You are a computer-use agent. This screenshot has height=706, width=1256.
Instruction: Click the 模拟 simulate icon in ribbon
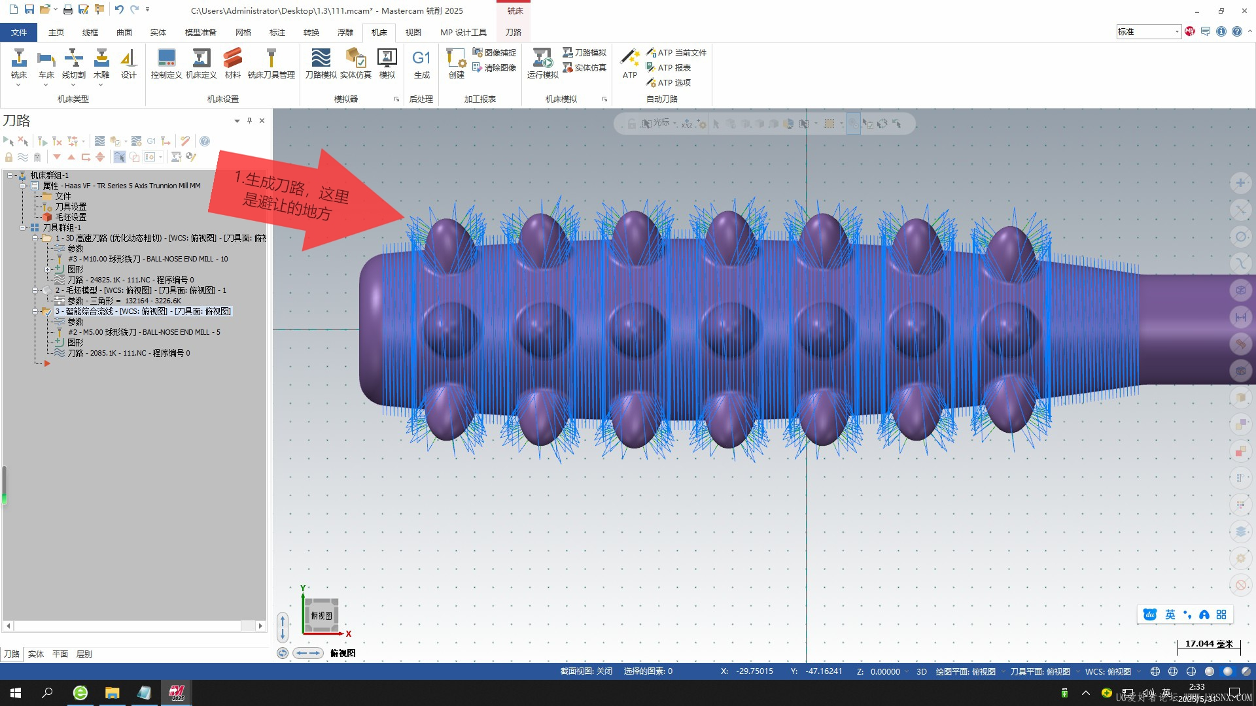tap(387, 63)
